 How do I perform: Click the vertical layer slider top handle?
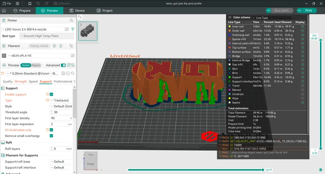tap(321, 40)
